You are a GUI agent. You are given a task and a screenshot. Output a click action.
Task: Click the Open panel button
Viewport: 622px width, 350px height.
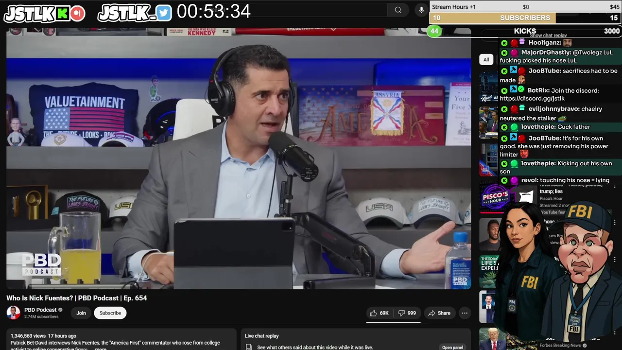click(x=452, y=348)
